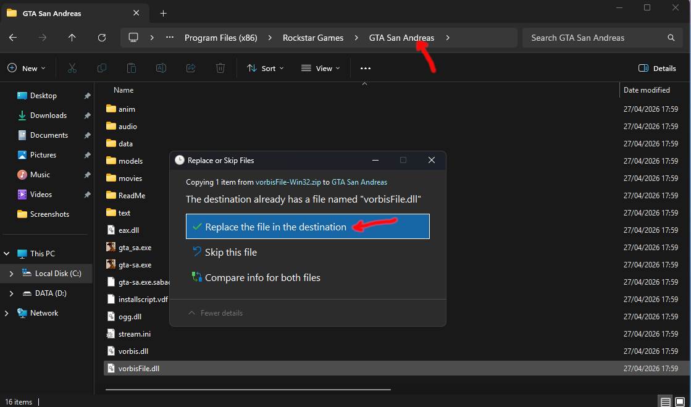
Task: Open the See more ellipsis menu
Action: (x=366, y=69)
